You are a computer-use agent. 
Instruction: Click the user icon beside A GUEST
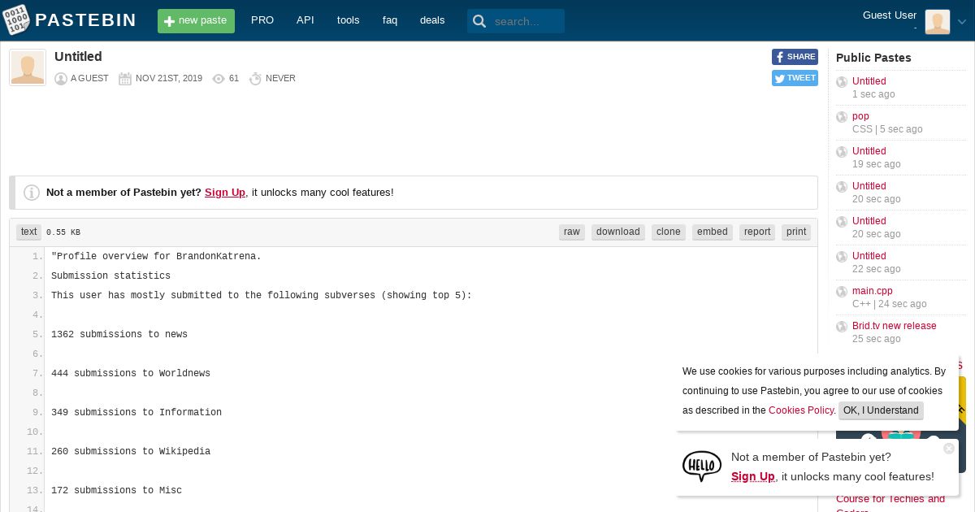pos(61,79)
